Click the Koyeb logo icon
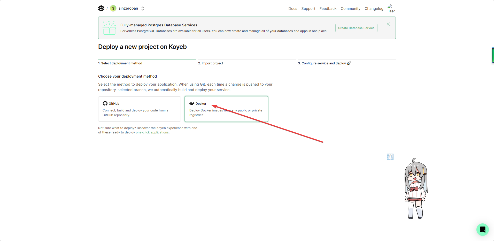Screen dimensions: 494x241 [101, 8]
